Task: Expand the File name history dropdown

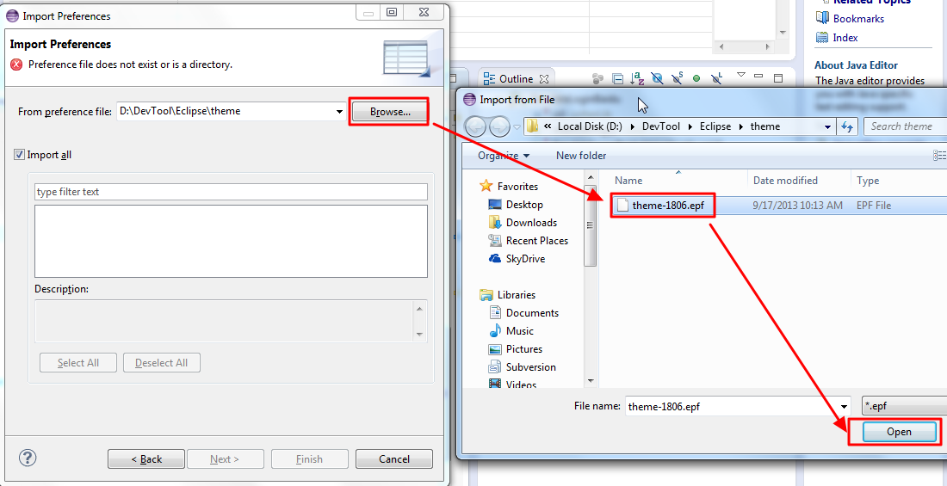Action: pos(845,406)
